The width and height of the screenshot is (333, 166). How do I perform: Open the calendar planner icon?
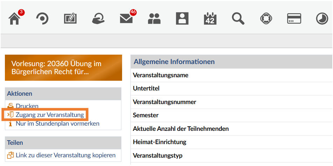click(x=210, y=18)
